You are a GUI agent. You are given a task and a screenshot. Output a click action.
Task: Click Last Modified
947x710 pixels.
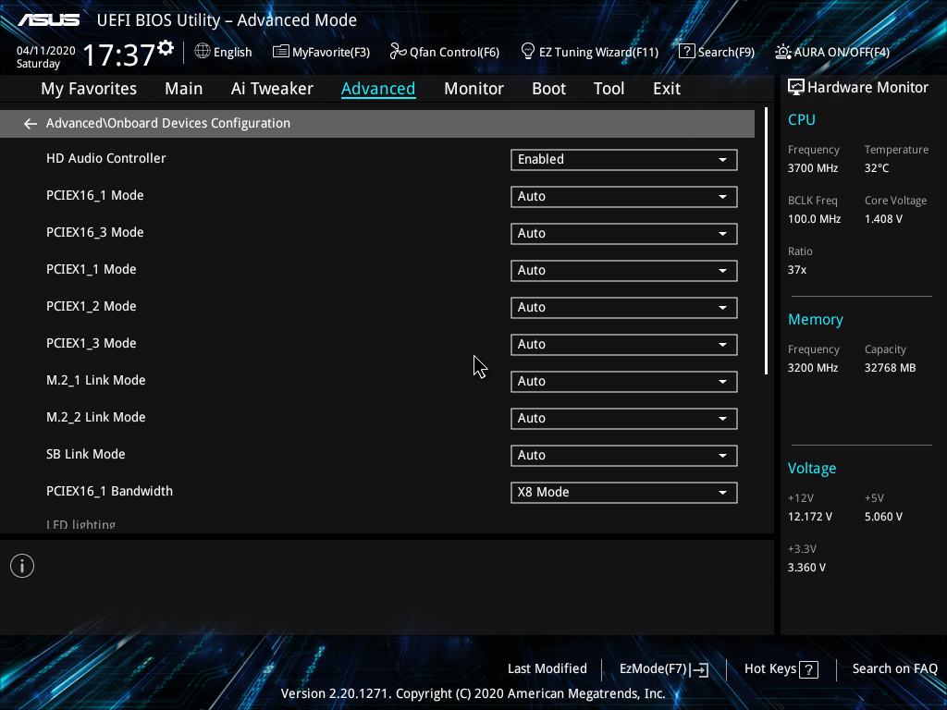point(547,668)
